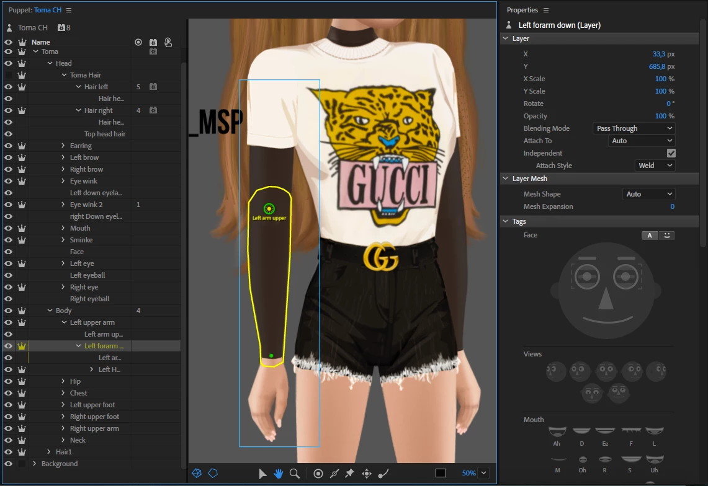
Task: Select the Zoom magnifier tool
Action: point(294,474)
